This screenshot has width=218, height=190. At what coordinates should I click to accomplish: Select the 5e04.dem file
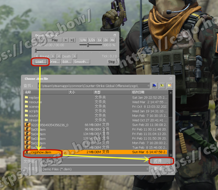click(96, 134)
